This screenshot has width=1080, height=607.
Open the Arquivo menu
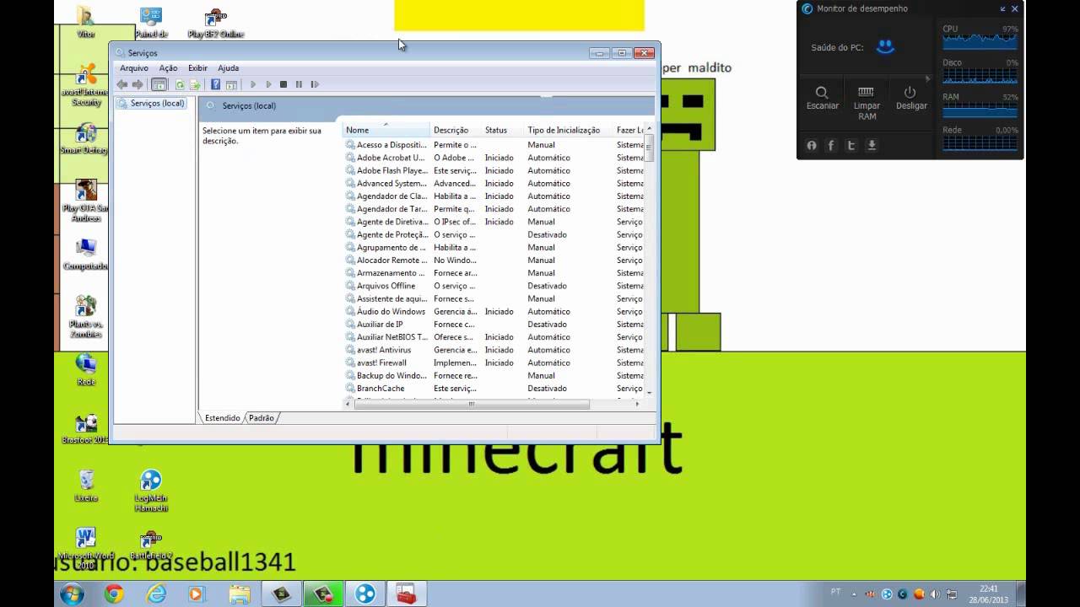click(x=134, y=68)
